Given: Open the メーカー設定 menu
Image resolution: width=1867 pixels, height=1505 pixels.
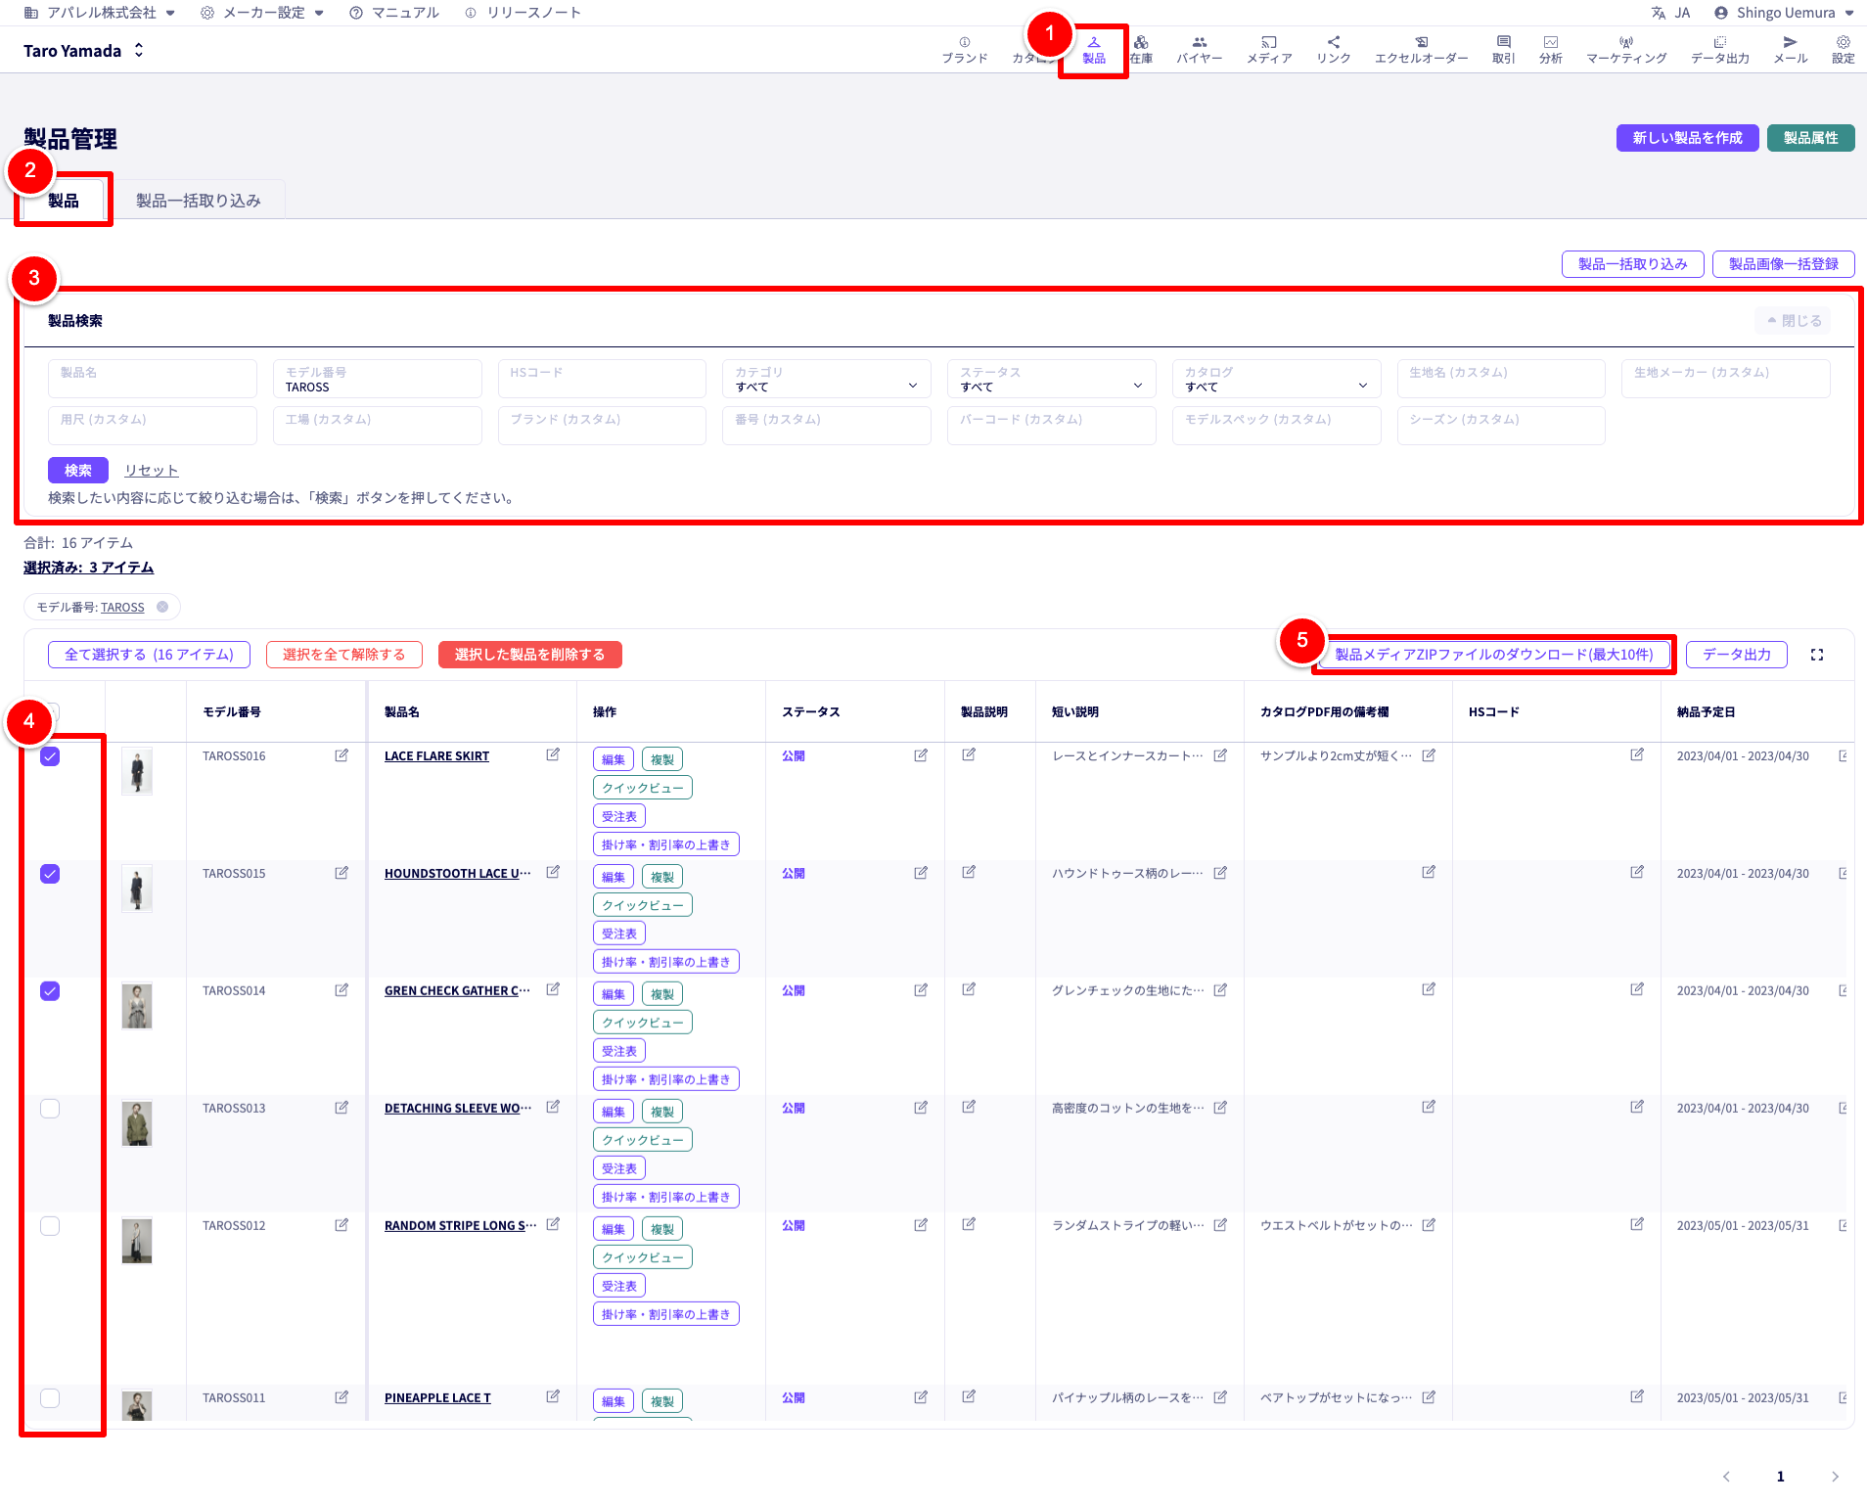Looking at the screenshot, I should tap(262, 13).
